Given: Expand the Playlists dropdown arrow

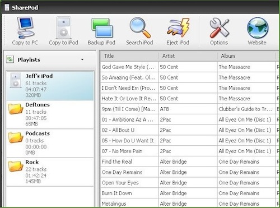Looking at the screenshot, I should (82, 59).
